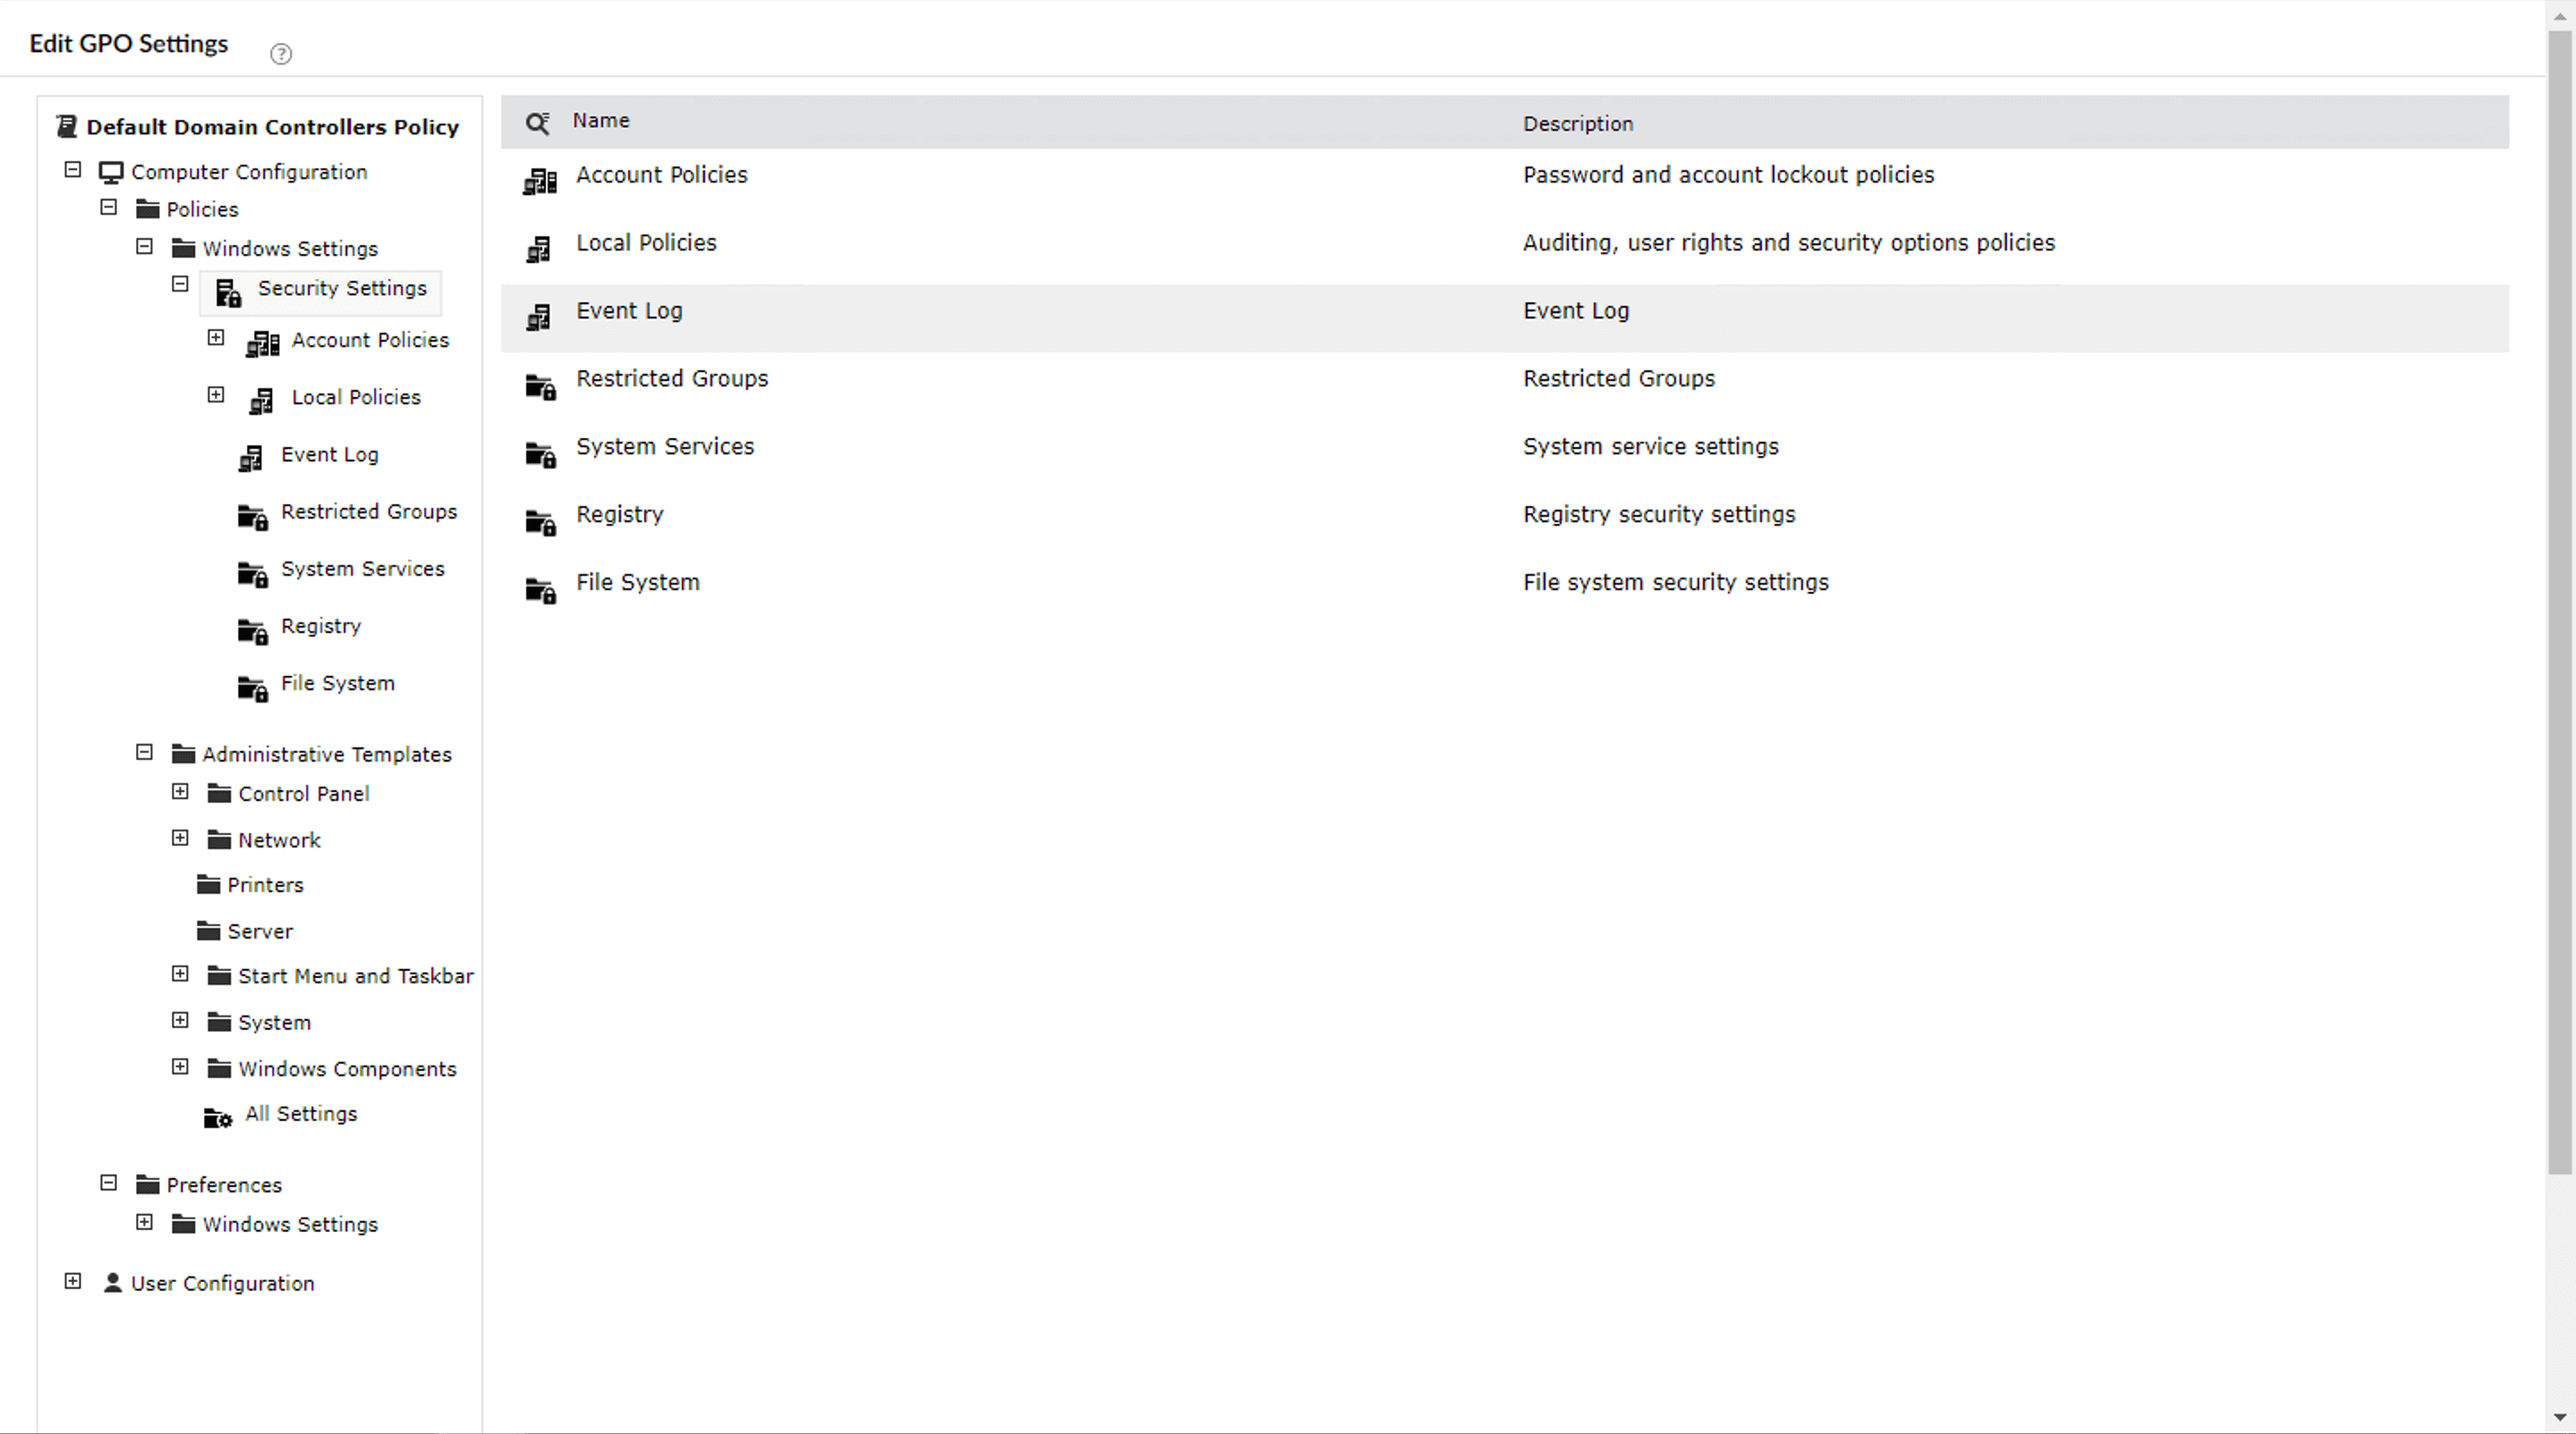This screenshot has width=2576, height=1434.
Task: Click the Account Policies icon in list
Action: tap(540, 181)
